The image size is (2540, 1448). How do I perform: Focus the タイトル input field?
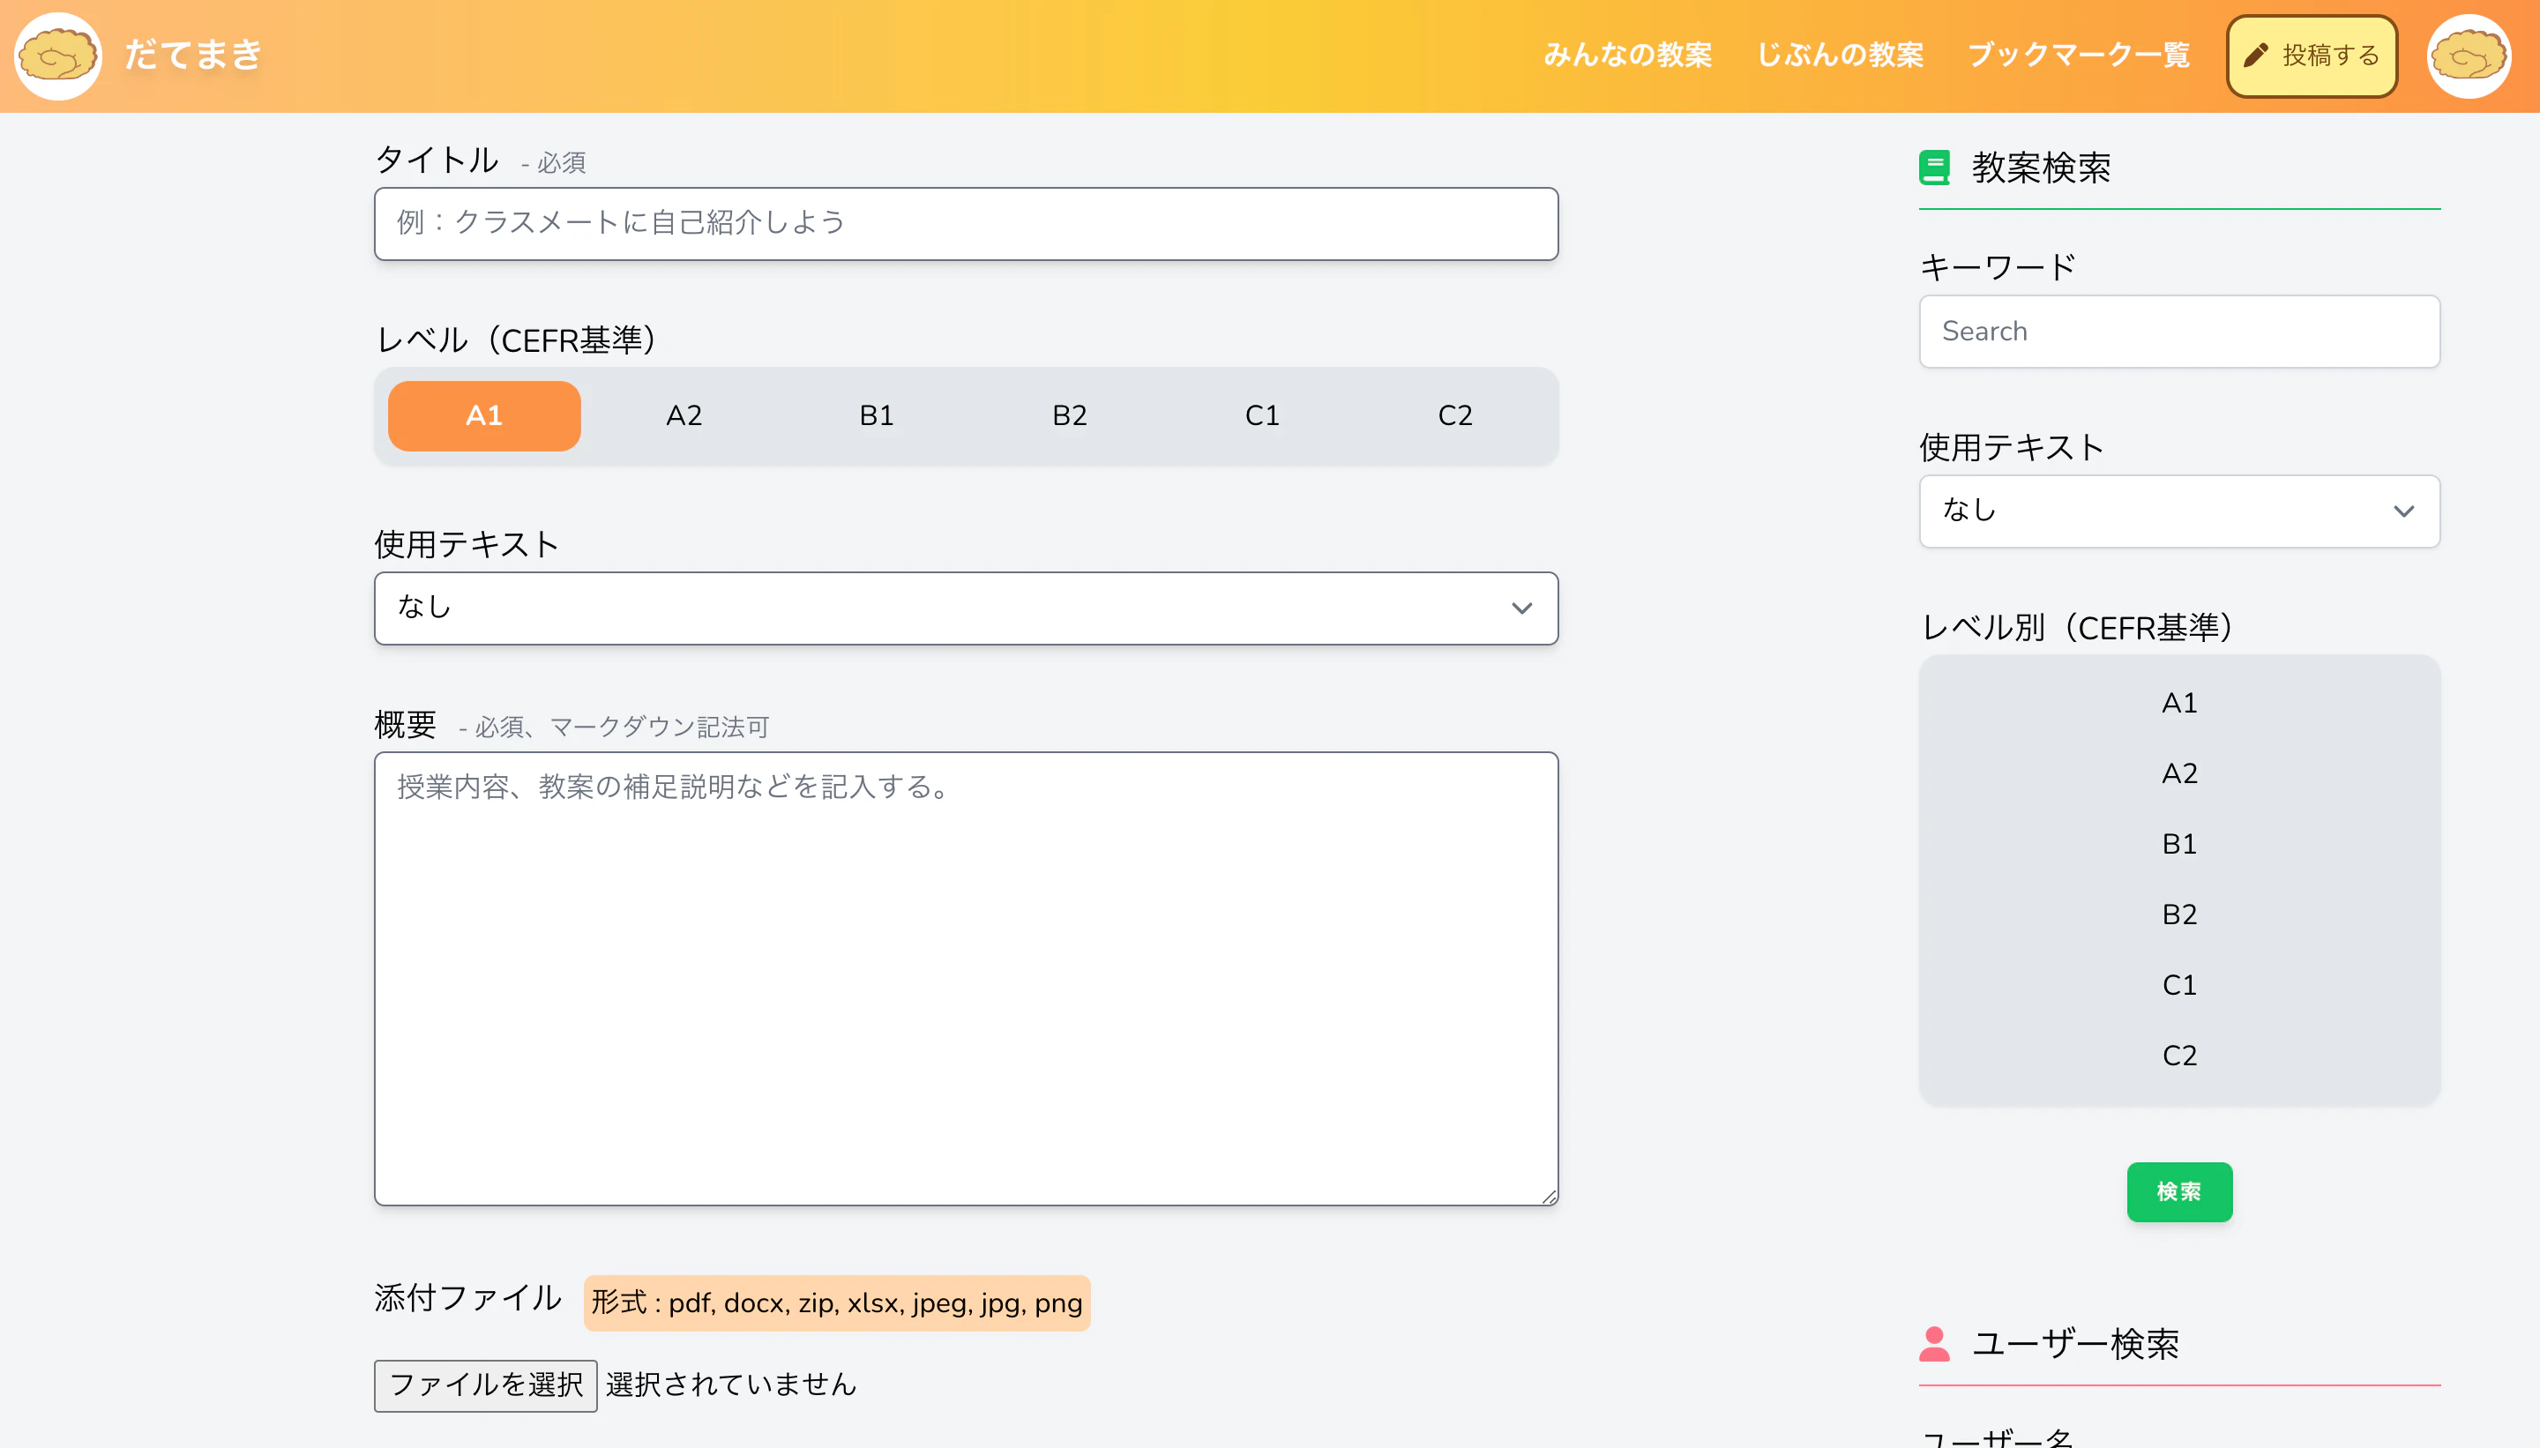coord(966,224)
